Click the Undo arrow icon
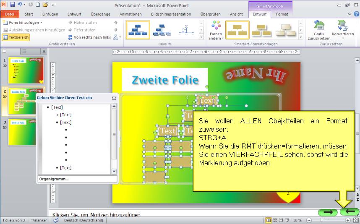Image resolution: width=360 pixels, height=224 pixels. [20, 5]
